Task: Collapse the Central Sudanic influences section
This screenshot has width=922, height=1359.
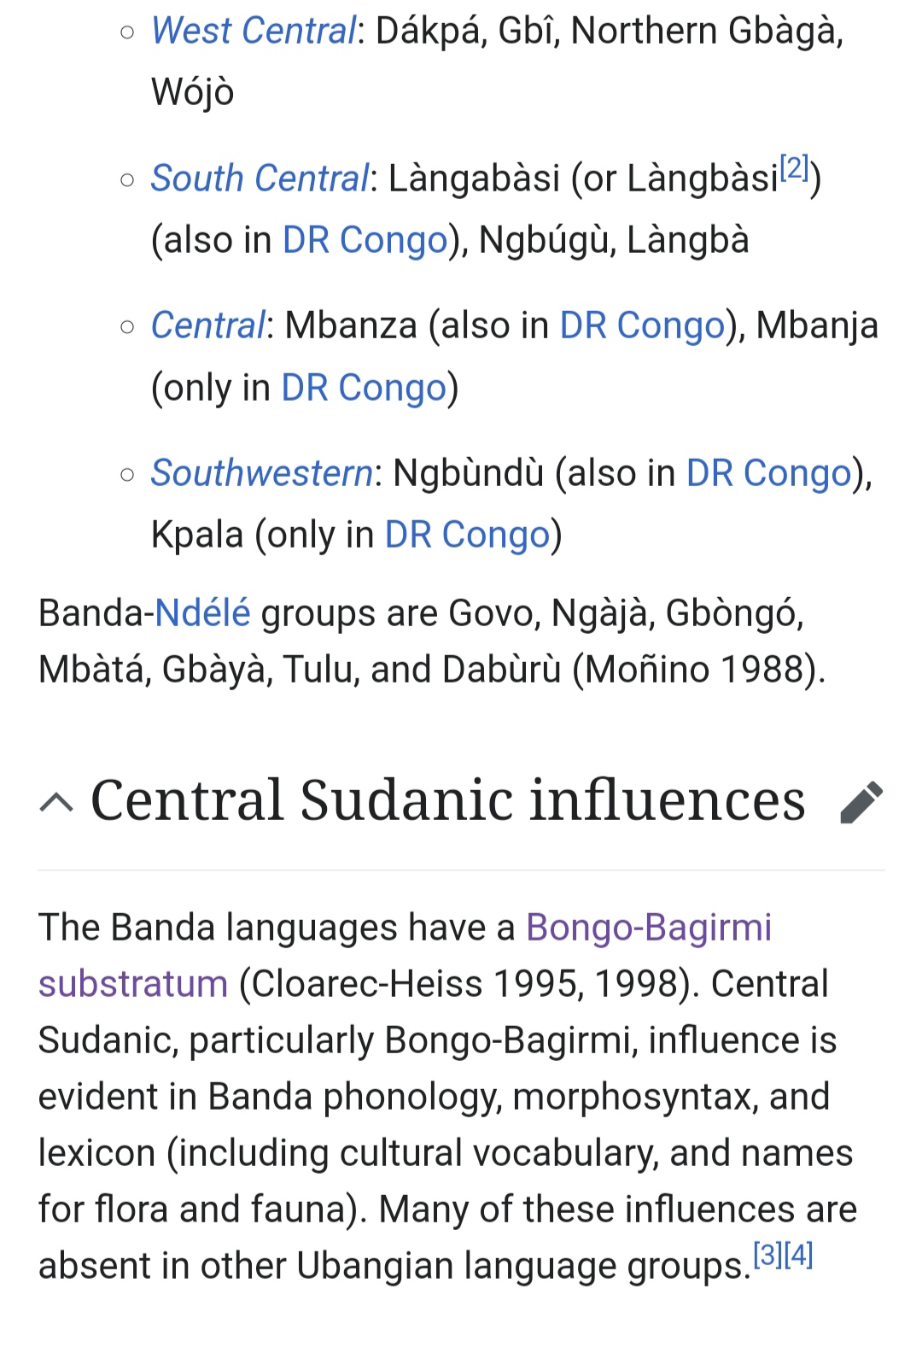Action: 56,802
